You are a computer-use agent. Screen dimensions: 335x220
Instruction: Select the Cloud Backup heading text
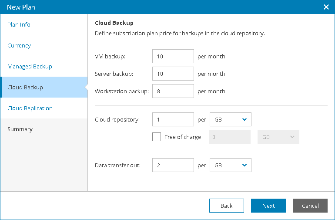114,23
